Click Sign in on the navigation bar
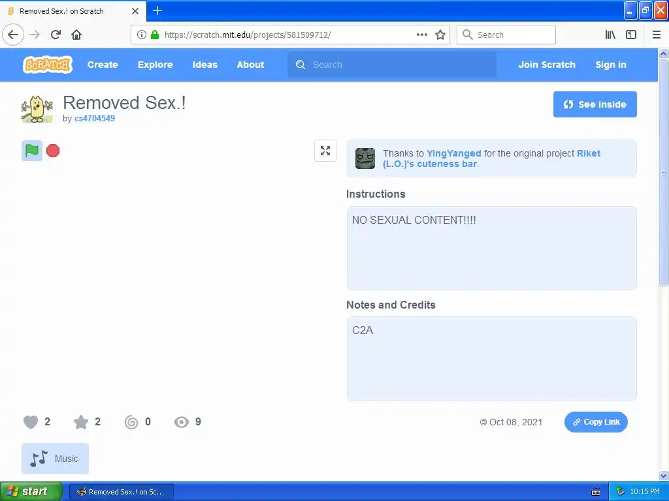 611,65
